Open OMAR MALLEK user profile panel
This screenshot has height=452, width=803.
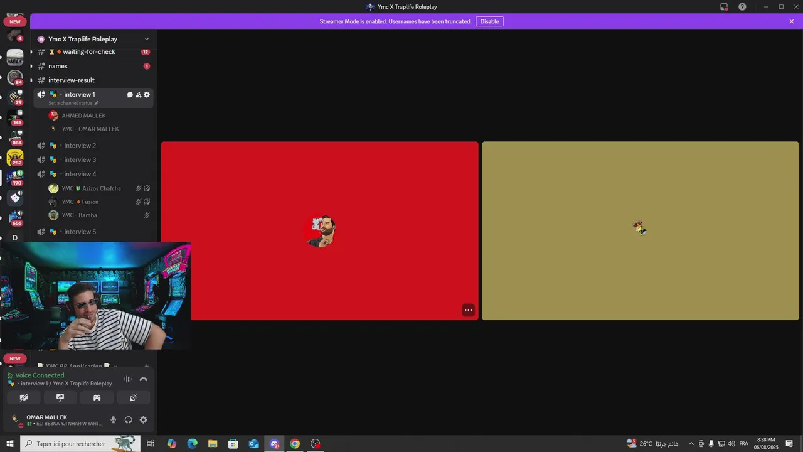pos(56,420)
